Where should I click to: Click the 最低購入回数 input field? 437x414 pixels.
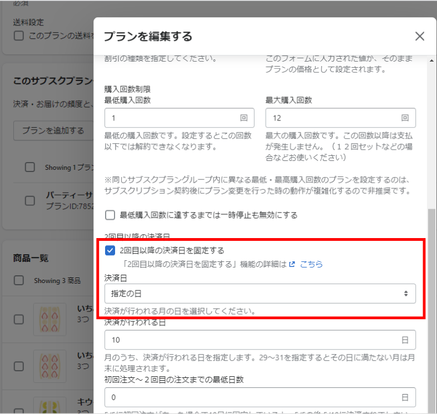coord(179,118)
